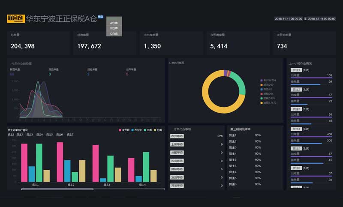Open the start date field 2018-11-11
The width and height of the screenshot is (343, 207).
pos(289,19)
